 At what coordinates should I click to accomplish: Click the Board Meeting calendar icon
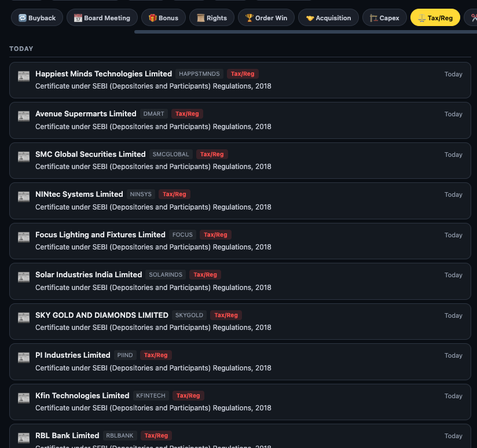(77, 17)
